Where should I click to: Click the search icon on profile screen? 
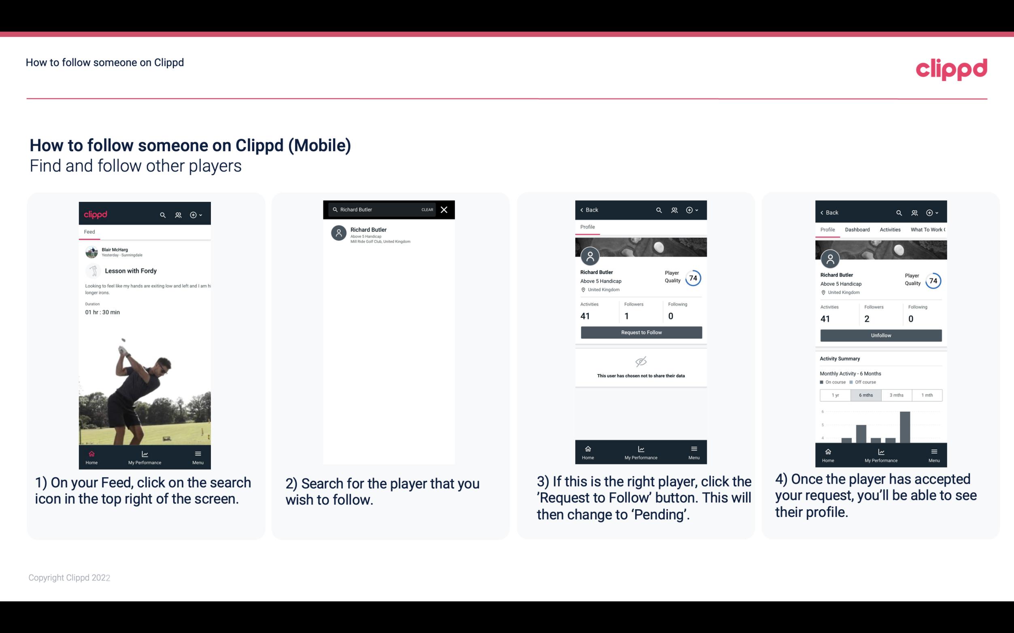tap(658, 210)
